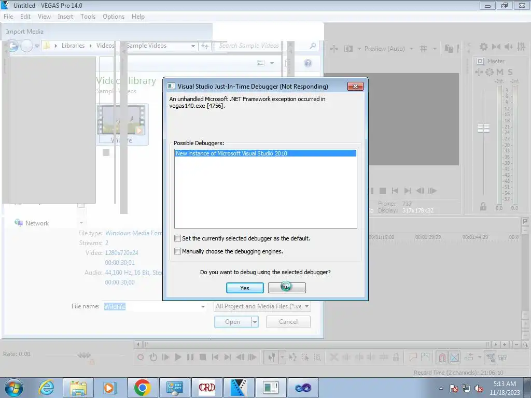The width and height of the screenshot is (531, 398).
Task: Open the Tools menu
Action: (x=88, y=16)
